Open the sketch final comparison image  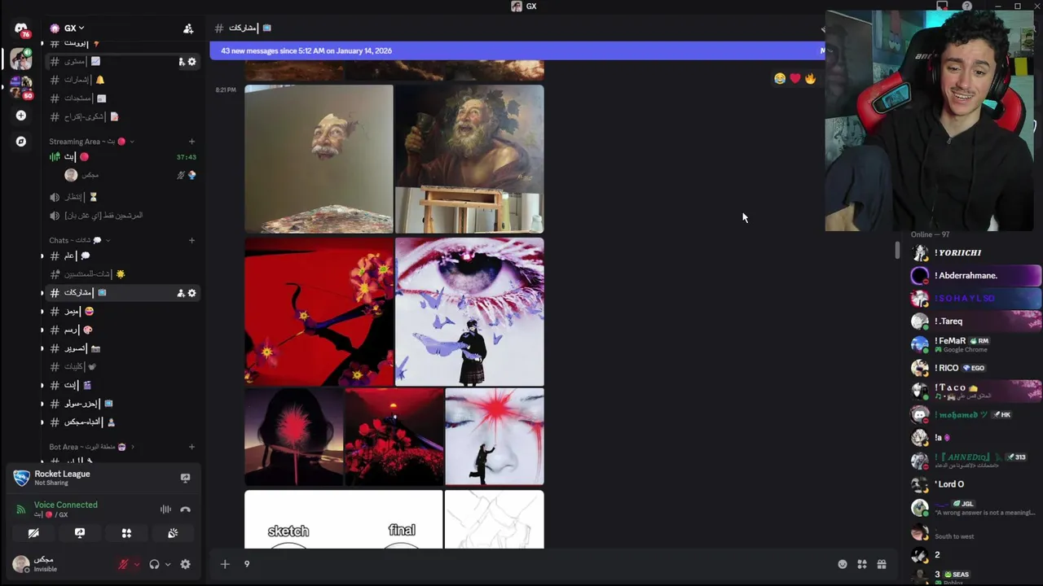point(343,519)
